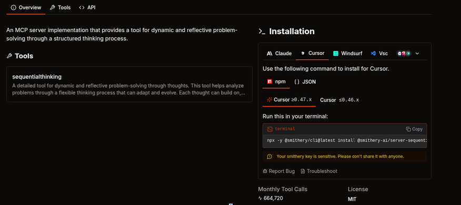The height and width of the screenshot is (205, 461).
Task: Open the Troubleshoot link
Action: [319, 171]
